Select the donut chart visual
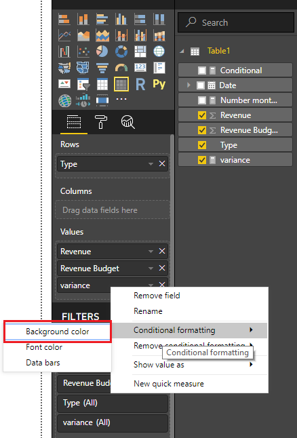The image size is (297, 438). pos(121,52)
